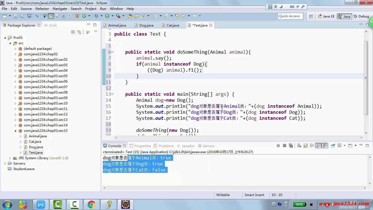The height and width of the screenshot is (210, 373).
Task: Click Pin Console icon
Action: click(x=333, y=145)
